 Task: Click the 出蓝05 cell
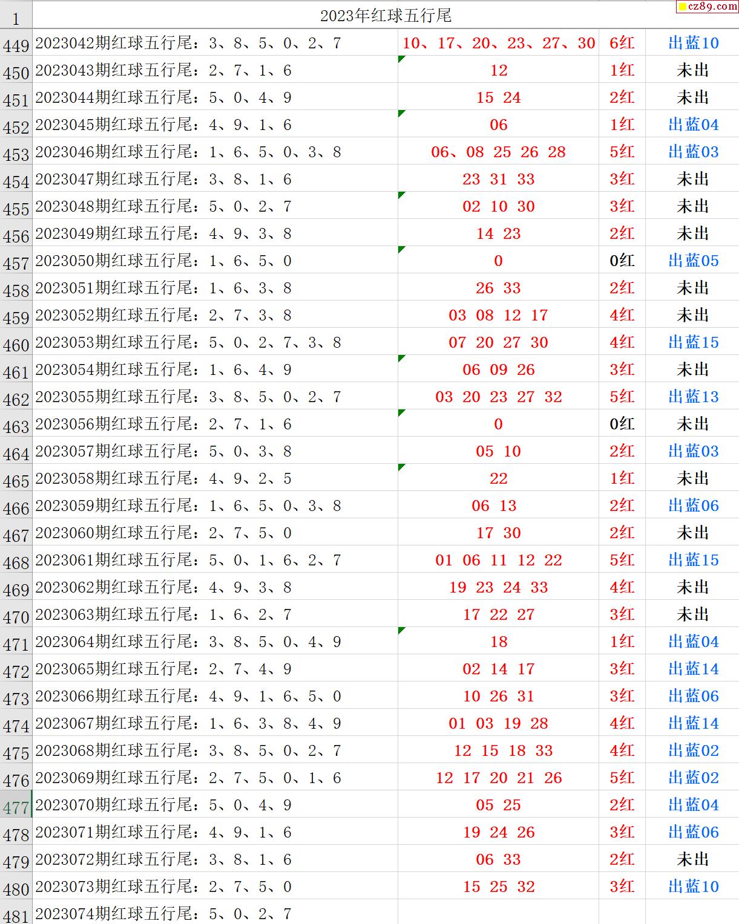tap(692, 261)
